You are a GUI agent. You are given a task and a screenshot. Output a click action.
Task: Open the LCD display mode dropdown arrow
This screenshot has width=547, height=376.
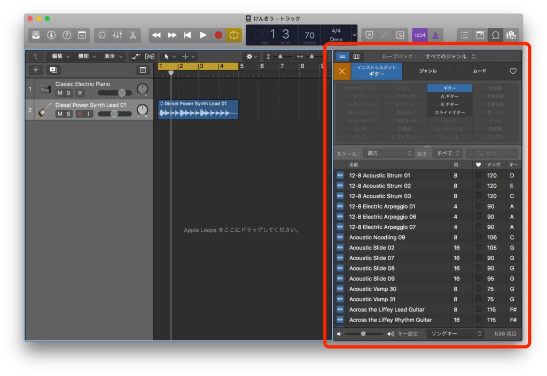point(355,35)
